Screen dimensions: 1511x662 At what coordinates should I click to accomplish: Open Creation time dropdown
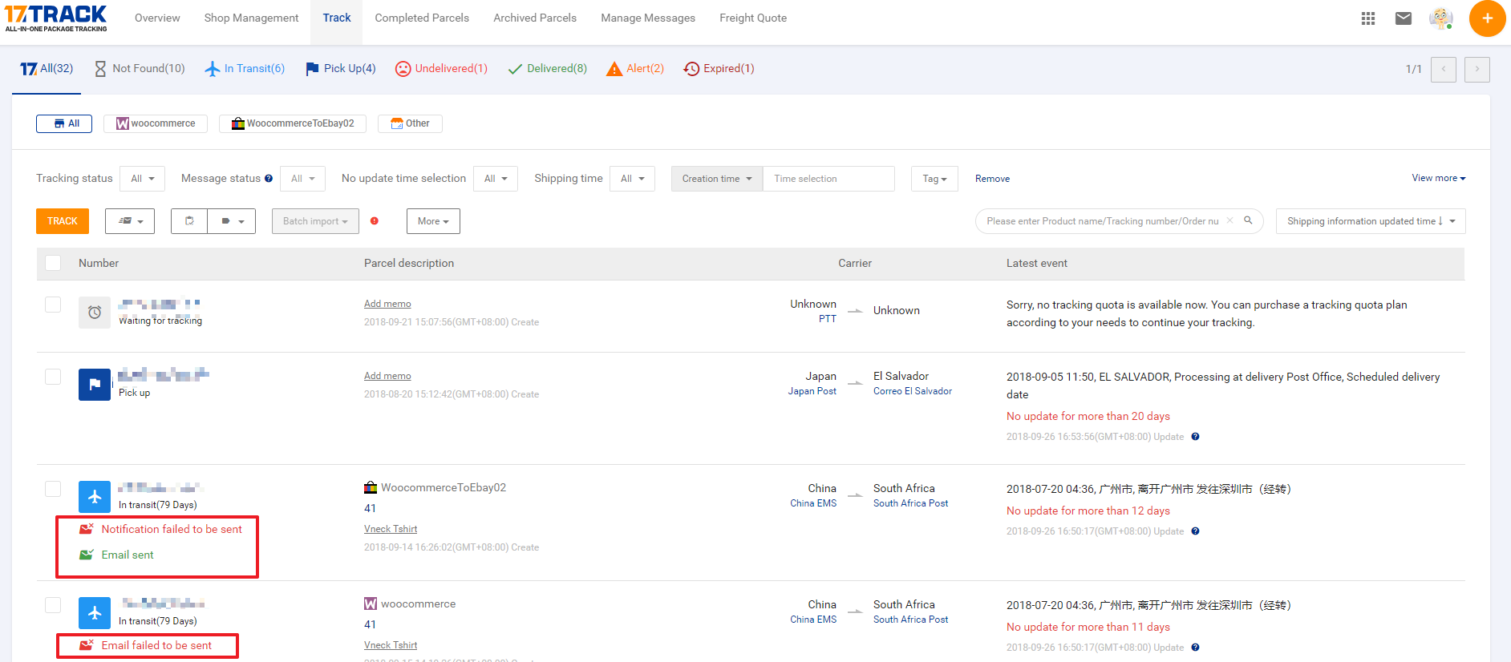(717, 179)
